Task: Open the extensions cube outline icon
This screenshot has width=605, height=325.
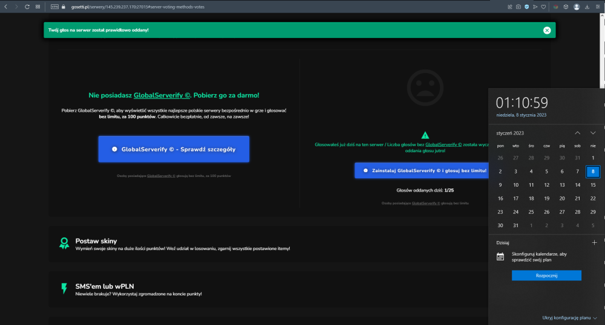Action: tap(566, 7)
